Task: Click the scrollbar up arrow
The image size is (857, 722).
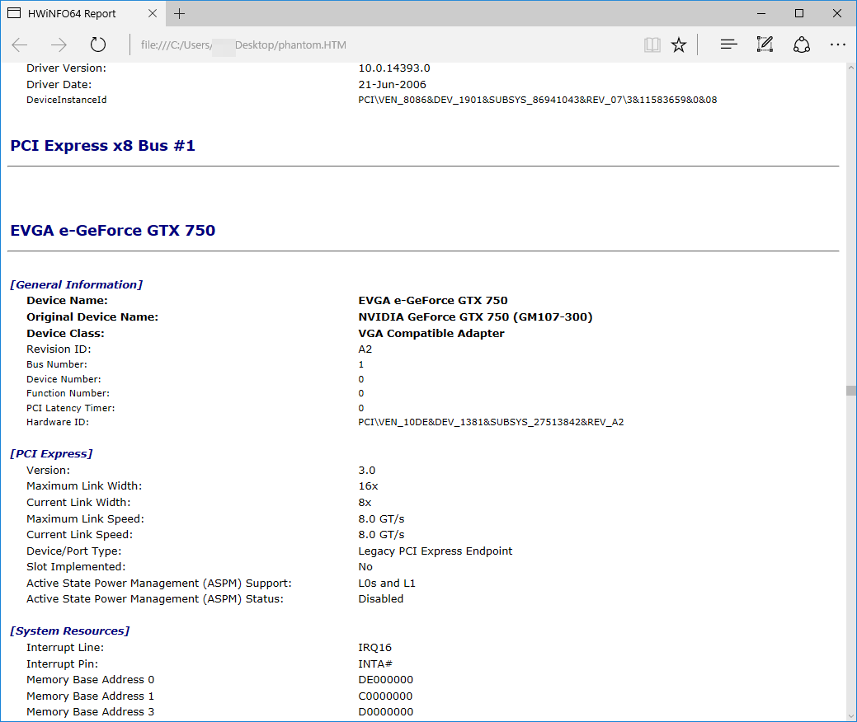Action: coord(851,68)
